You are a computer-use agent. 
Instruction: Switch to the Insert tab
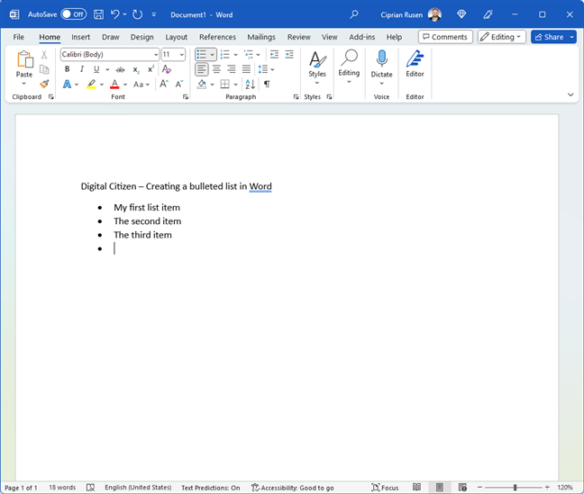pos(80,37)
